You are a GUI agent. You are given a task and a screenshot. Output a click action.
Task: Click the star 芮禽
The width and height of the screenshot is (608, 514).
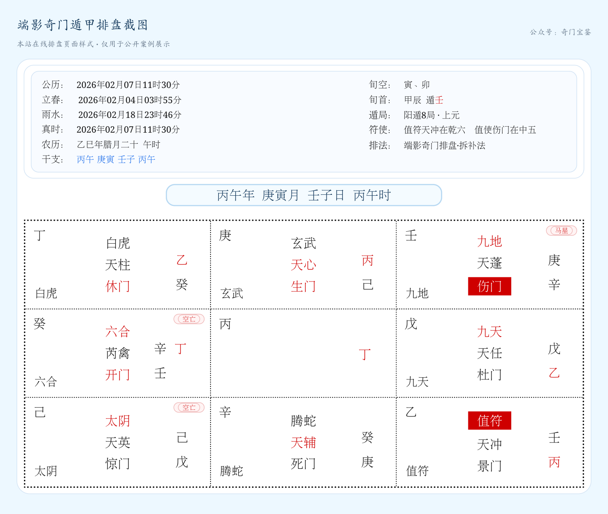(118, 353)
